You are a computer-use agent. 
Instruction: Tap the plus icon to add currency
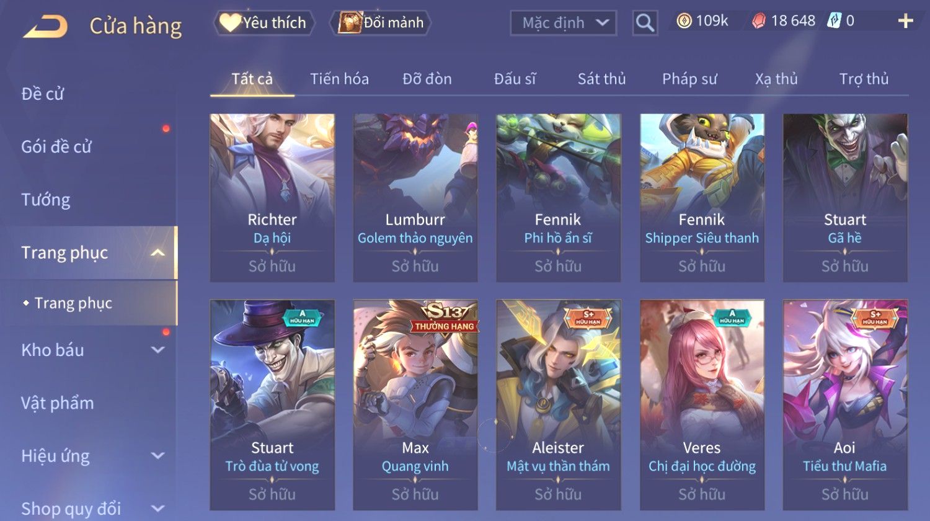tap(905, 21)
